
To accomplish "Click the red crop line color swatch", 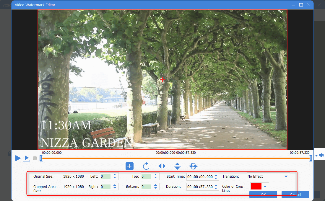I will tap(256, 186).
